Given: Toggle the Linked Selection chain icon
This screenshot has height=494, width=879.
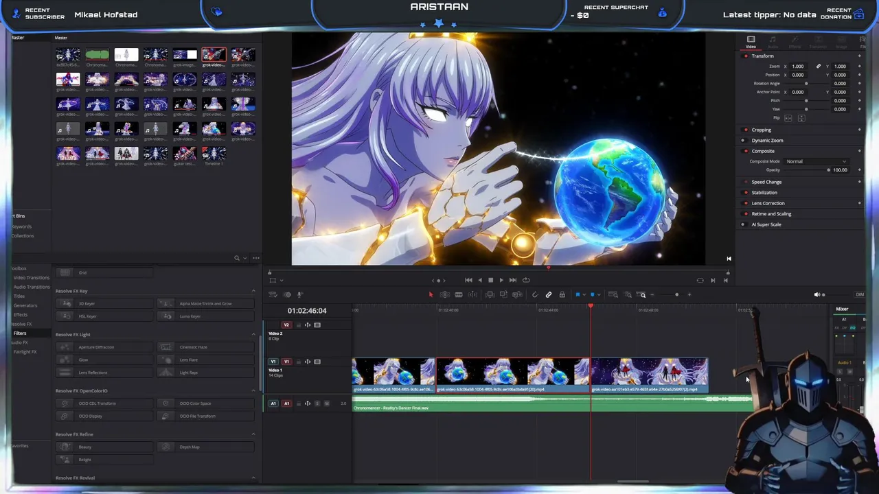Looking at the screenshot, I should (549, 294).
